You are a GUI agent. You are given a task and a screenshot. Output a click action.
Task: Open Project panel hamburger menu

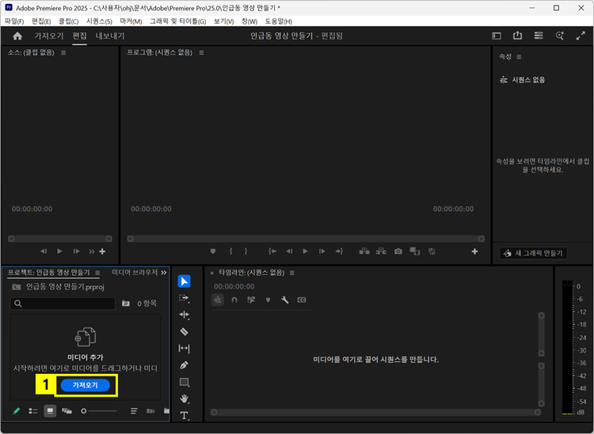coord(97,273)
